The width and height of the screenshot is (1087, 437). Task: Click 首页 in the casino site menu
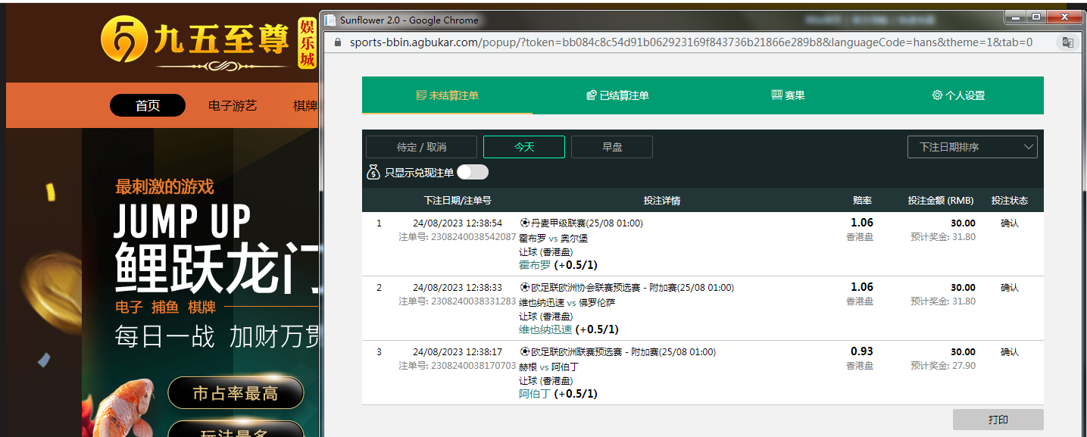[148, 105]
